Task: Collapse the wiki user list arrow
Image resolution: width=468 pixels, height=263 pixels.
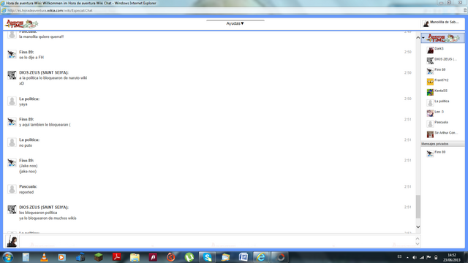Action: coord(423,38)
